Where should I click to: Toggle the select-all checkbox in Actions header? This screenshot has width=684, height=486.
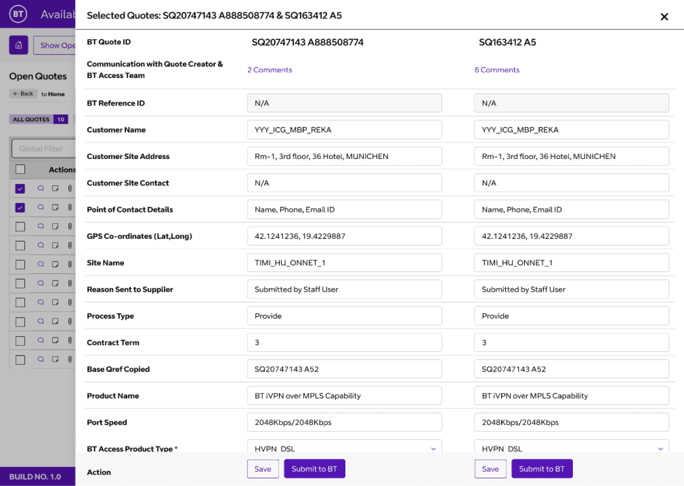tap(20, 169)
